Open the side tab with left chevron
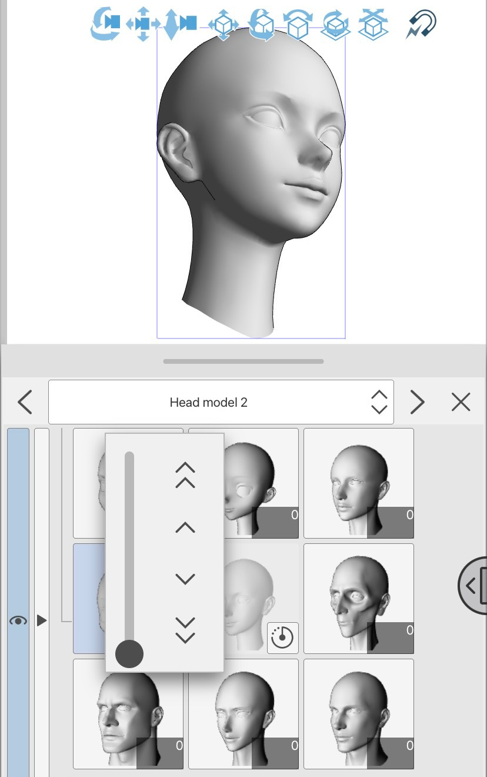Viewport: 487px width, 777px height. 472,585
